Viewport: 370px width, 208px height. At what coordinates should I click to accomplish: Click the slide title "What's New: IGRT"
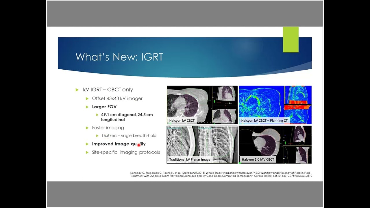tap(119, 57)
